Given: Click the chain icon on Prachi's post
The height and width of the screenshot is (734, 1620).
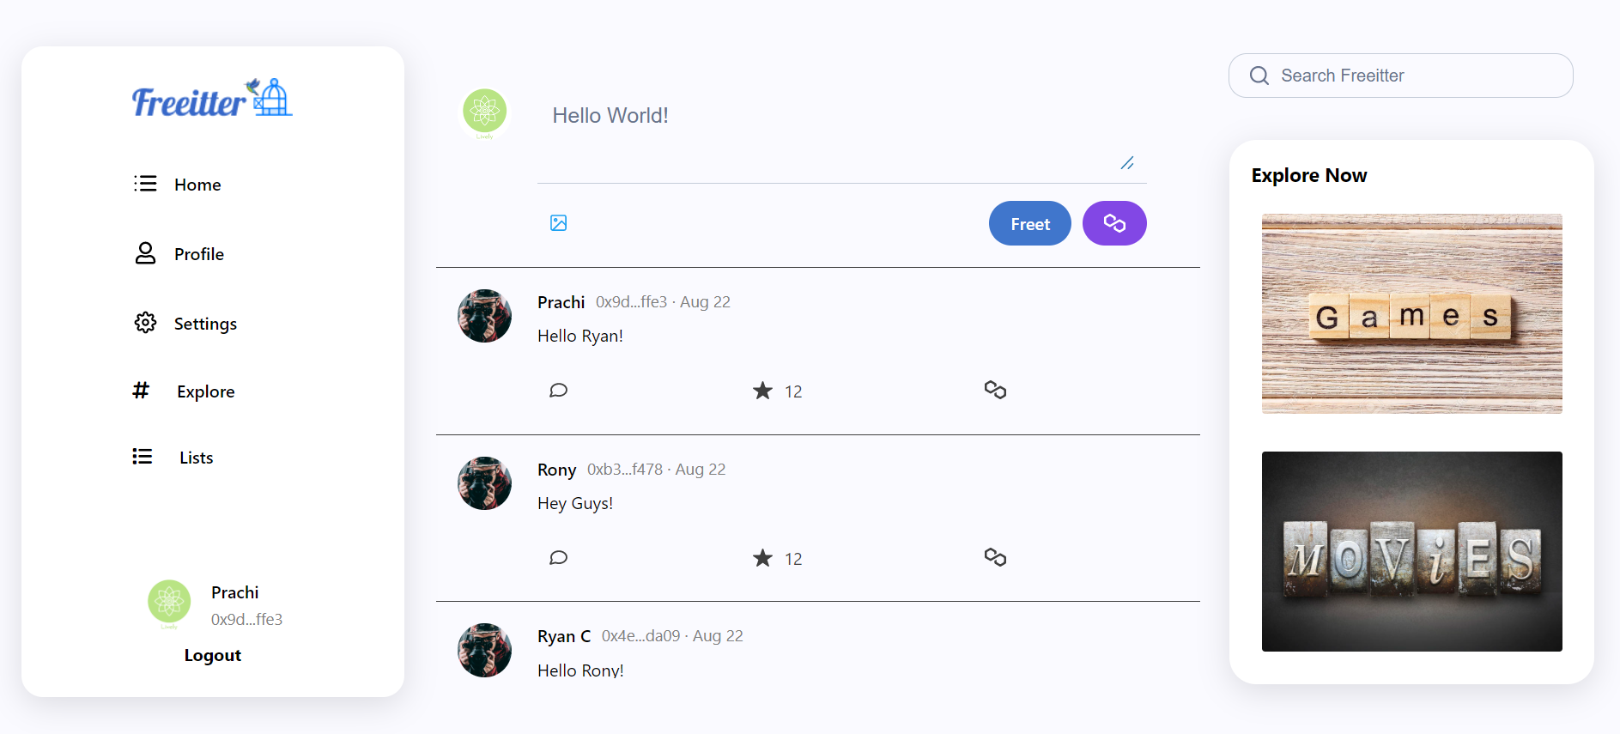Looking at the screenshot, I should click(995, 390).
